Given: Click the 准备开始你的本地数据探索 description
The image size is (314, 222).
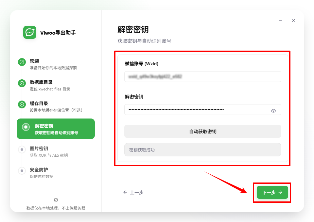Looking at the screenshot, I should (53, 68).
